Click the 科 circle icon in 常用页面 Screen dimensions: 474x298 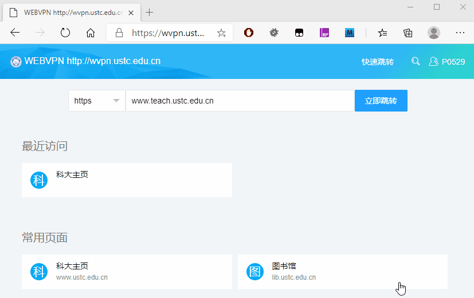click(39, 272)
